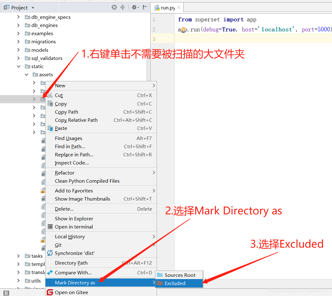Click the Compare With arrows icon

(x=50, y=272)
